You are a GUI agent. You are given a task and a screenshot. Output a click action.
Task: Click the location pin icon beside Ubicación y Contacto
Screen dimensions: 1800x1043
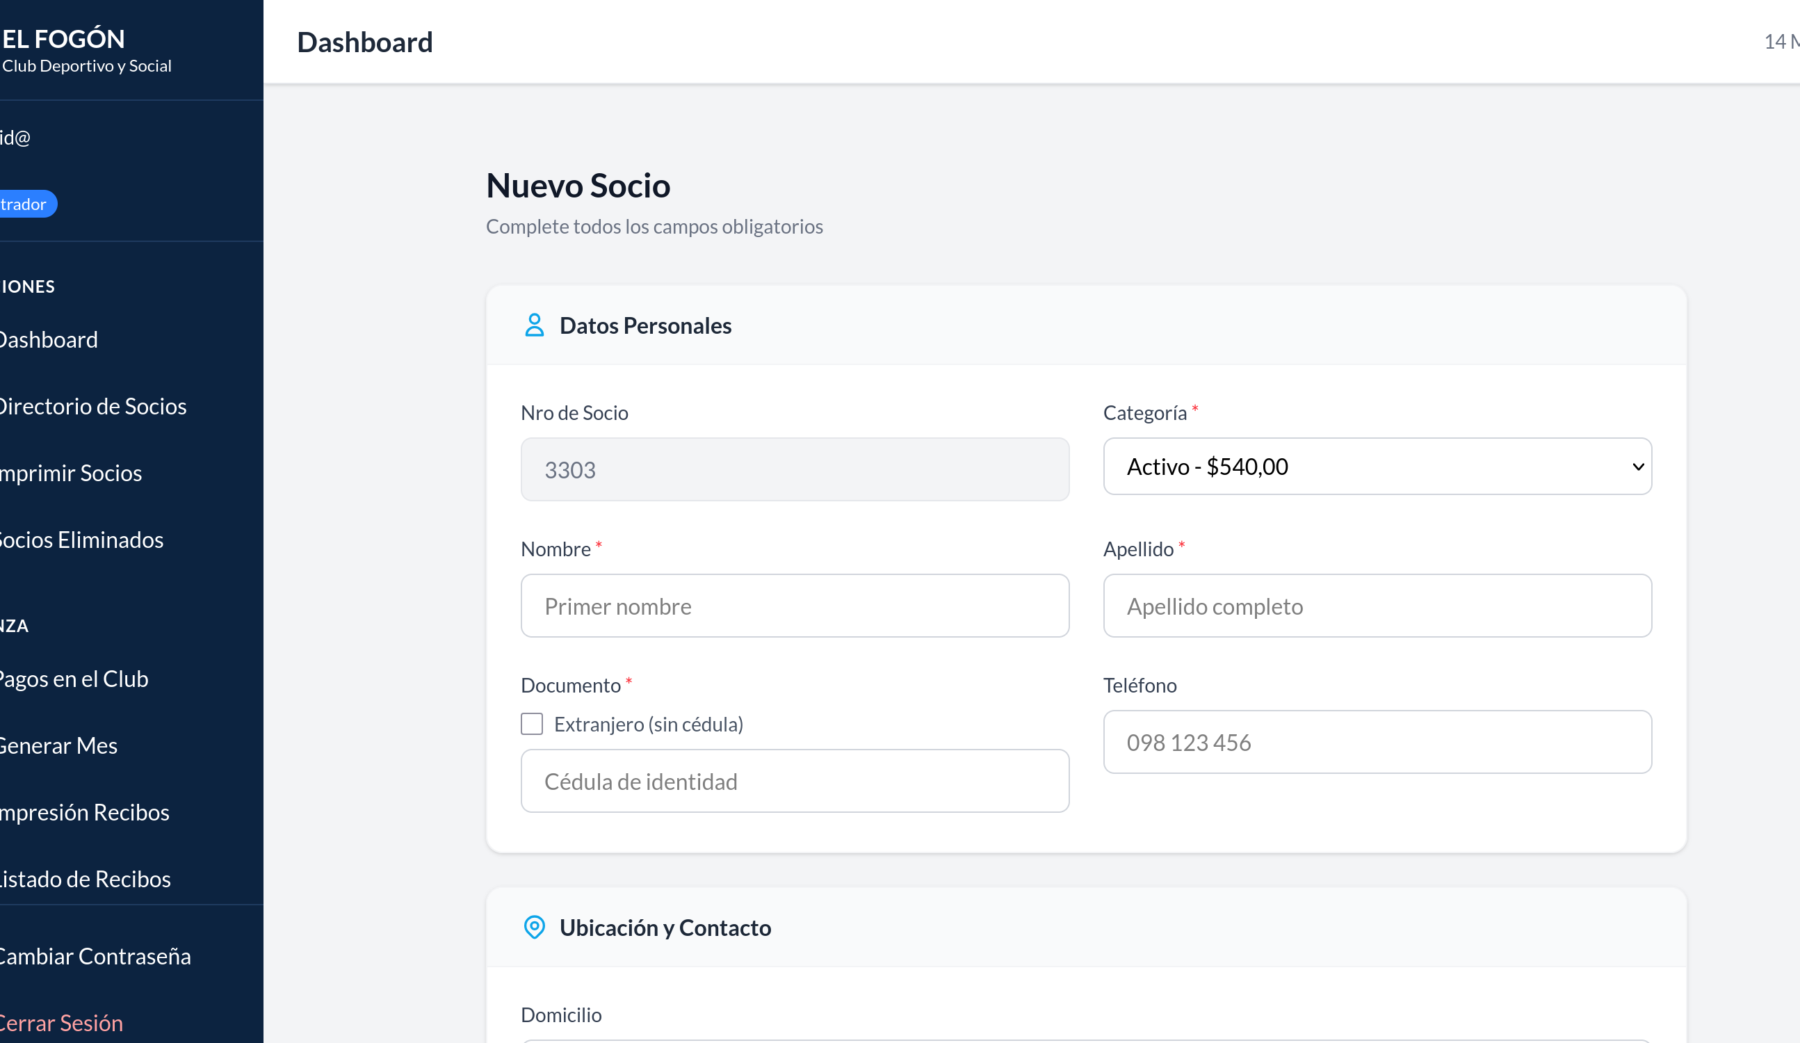[533, 928]
